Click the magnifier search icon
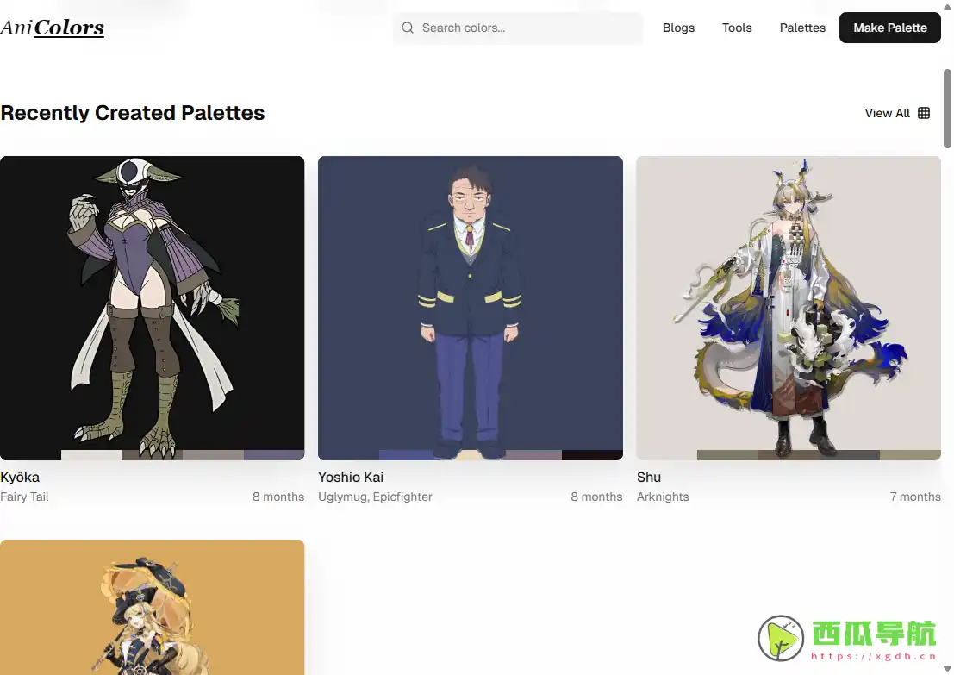This screenshot has width=954, height=675. pyautogui.click(x=408, y=28)
